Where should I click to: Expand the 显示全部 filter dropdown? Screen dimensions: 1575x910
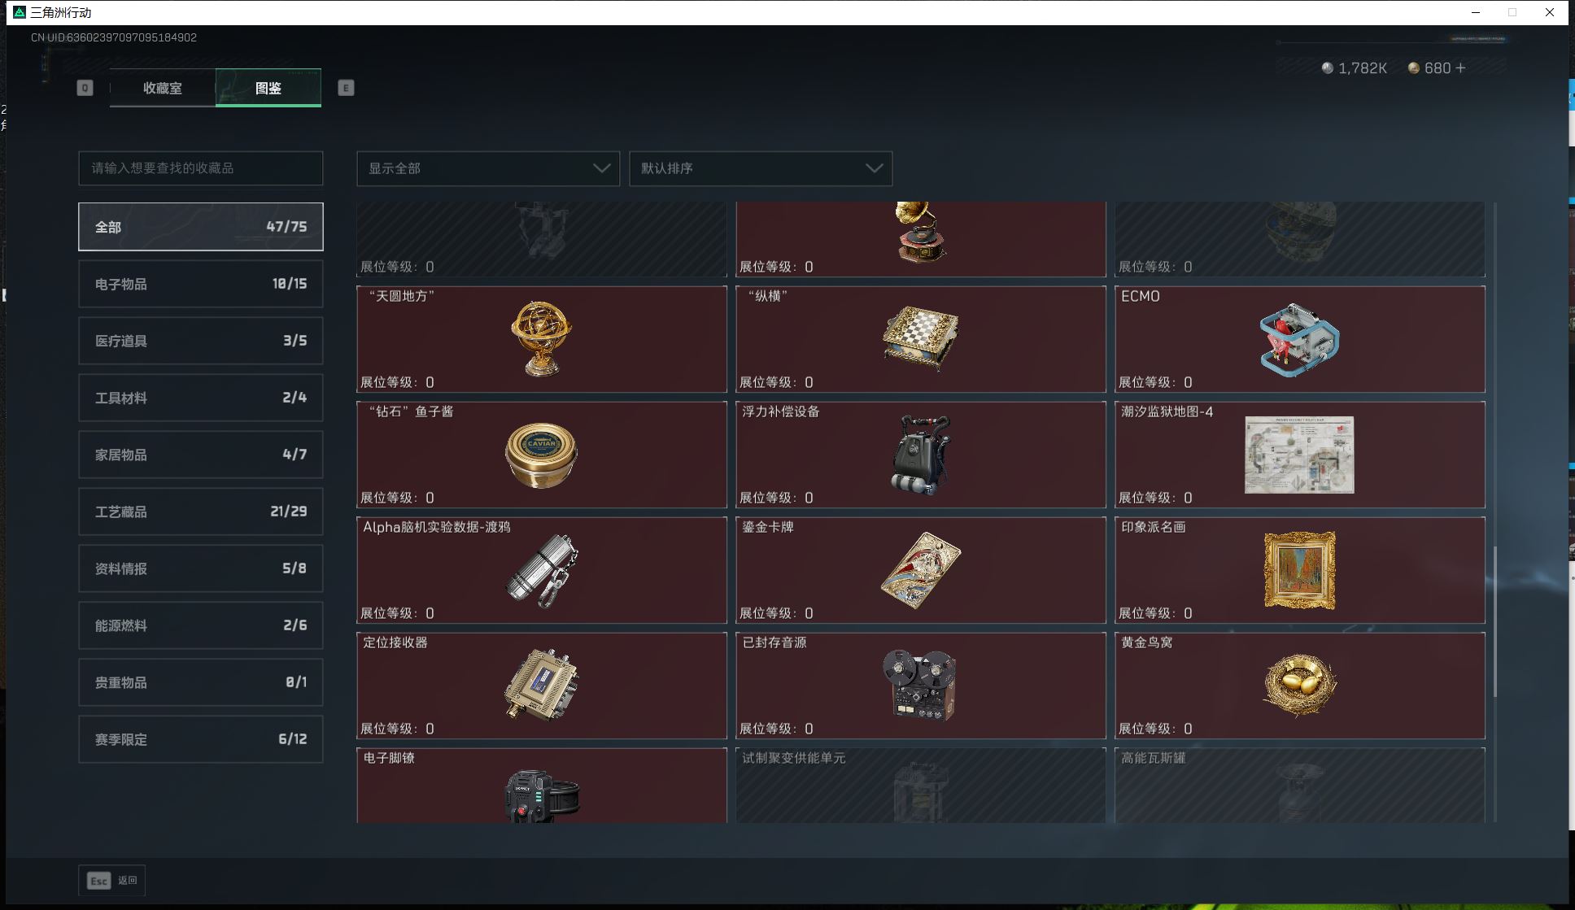[488, 168]
